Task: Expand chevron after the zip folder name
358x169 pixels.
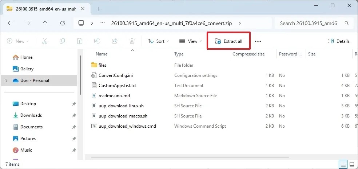Action: (240, 23)
